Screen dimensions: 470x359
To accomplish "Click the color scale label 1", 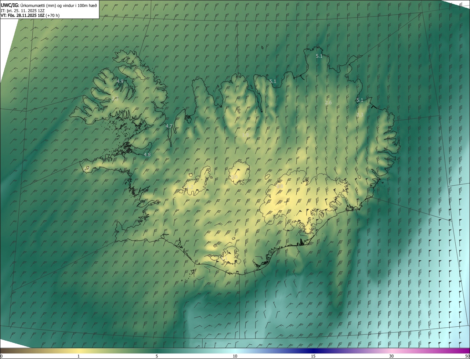I will pos(79,356).
